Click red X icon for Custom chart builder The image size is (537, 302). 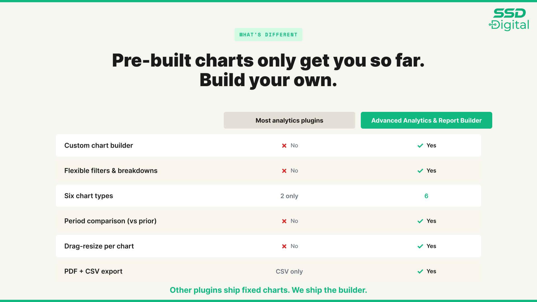click(284, 146)
